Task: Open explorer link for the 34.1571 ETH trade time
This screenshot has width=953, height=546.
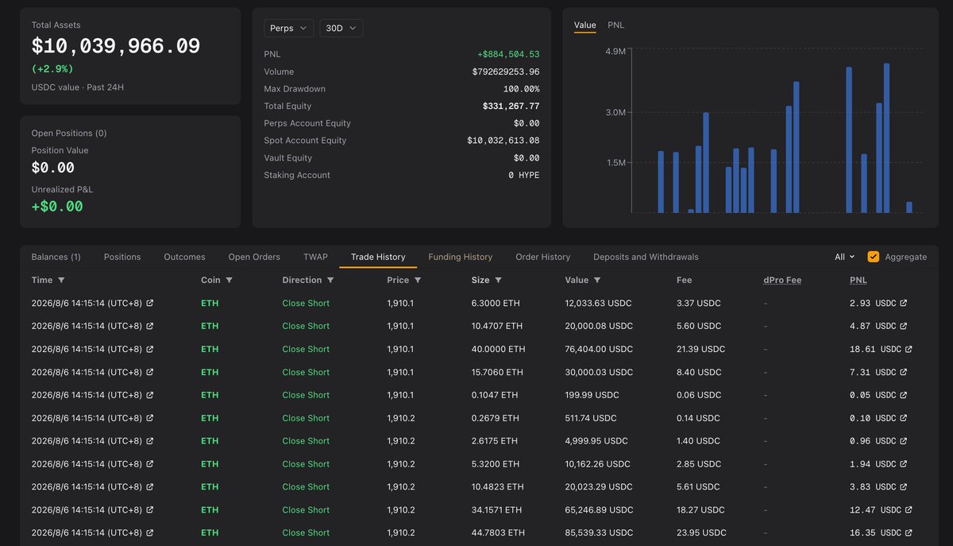Action: click(x=150, y=510)
